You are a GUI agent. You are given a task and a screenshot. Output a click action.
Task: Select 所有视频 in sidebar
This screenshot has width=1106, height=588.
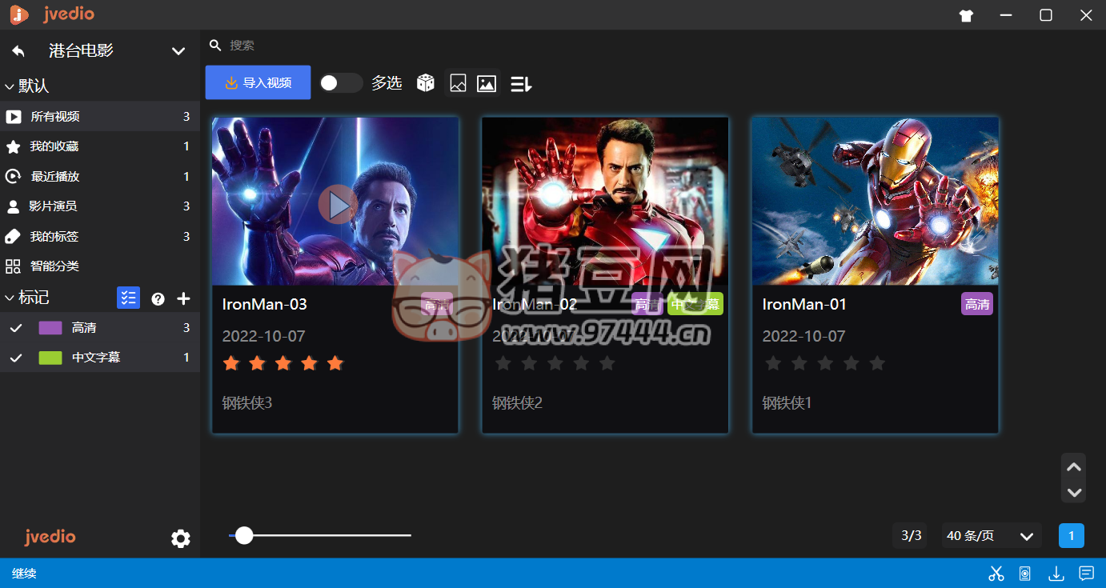(x=100, y=116)
